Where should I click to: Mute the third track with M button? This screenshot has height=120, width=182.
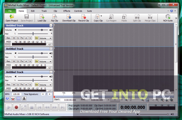coord(14,85)
